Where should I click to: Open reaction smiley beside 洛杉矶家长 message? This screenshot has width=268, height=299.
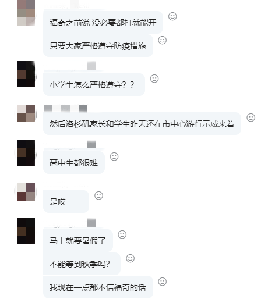251,118
